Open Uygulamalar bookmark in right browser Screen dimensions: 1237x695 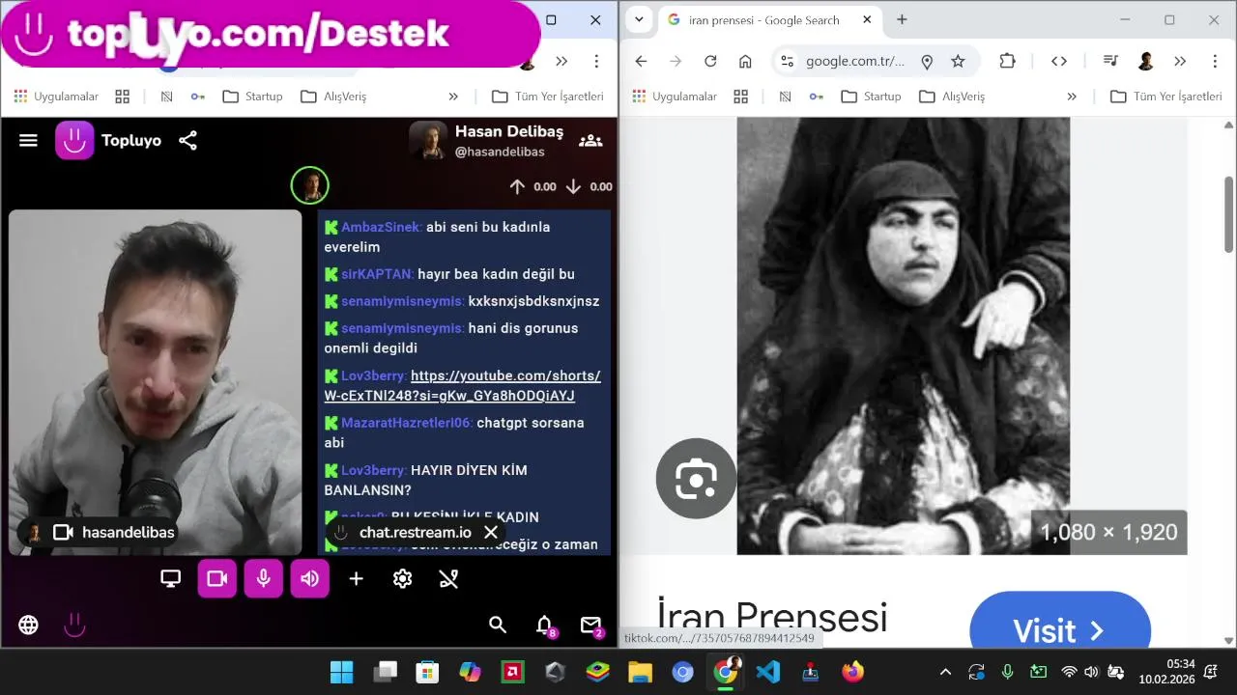click(x=675, y=97)
